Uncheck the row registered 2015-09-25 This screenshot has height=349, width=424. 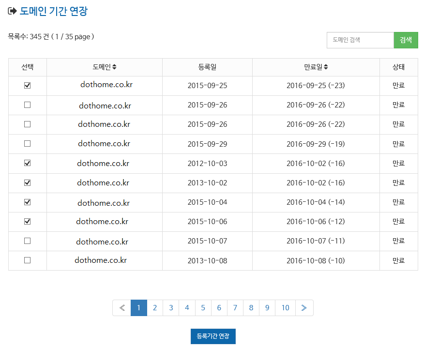pyautogui.click(x=27, y=85)
